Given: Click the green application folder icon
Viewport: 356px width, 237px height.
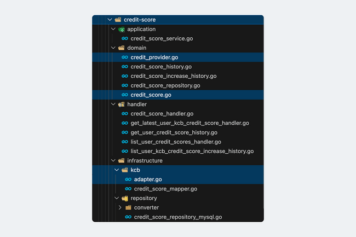Looking at the screenshot, I should click(122, 29).
